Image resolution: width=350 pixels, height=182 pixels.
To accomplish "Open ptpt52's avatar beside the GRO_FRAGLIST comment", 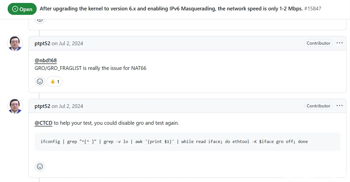I will (15, 43).
